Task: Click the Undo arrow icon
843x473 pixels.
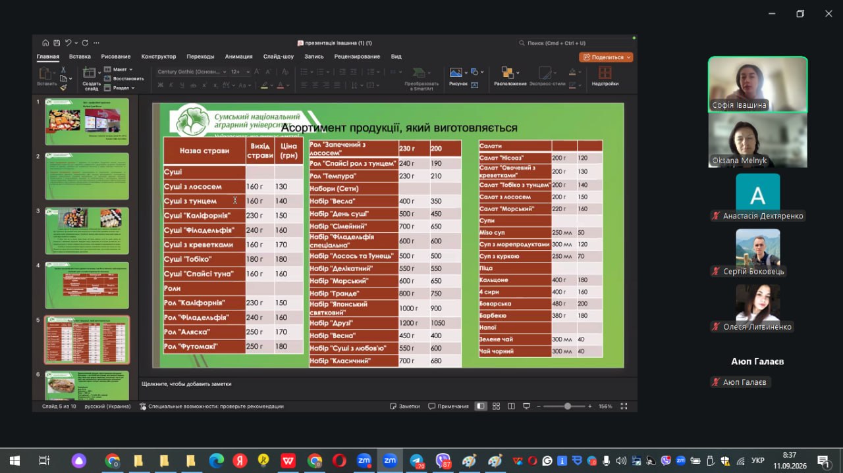Action: (x=68, y=43)
